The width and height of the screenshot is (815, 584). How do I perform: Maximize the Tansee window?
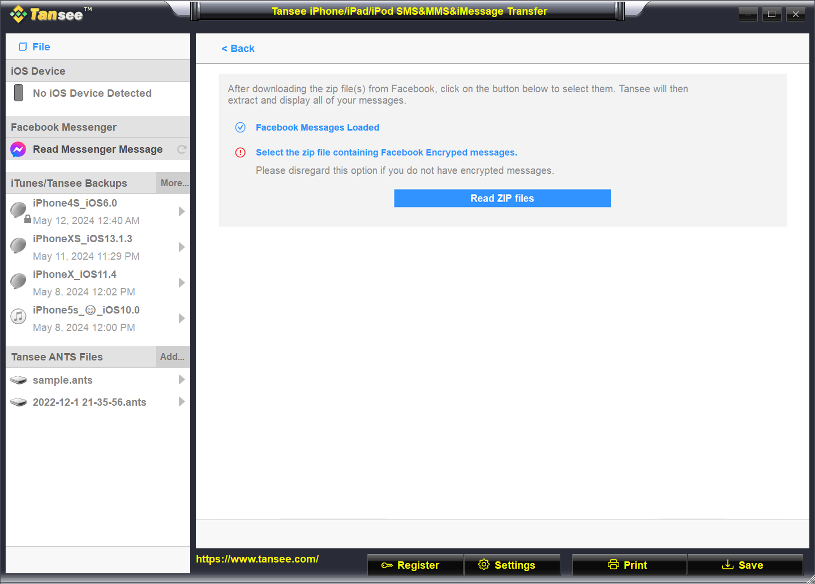pyautogui.click(x=771, y=14)
